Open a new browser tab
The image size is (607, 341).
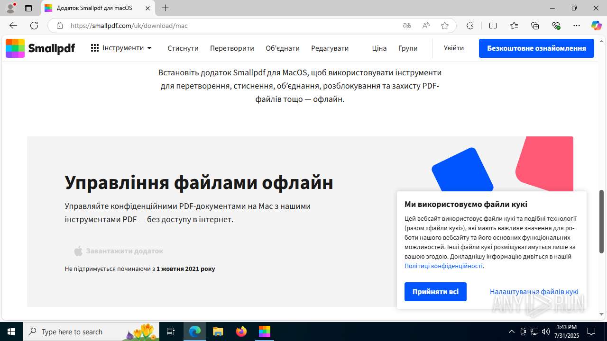(x=165, y=8)
